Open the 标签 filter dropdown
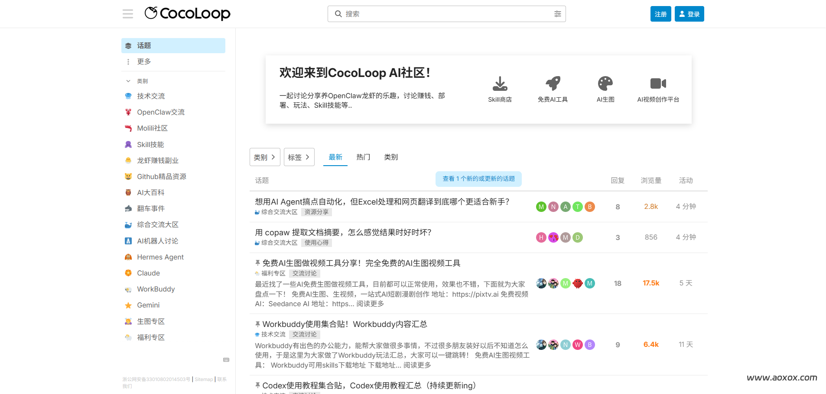This screenshot has height=394, width=826. 299,157
